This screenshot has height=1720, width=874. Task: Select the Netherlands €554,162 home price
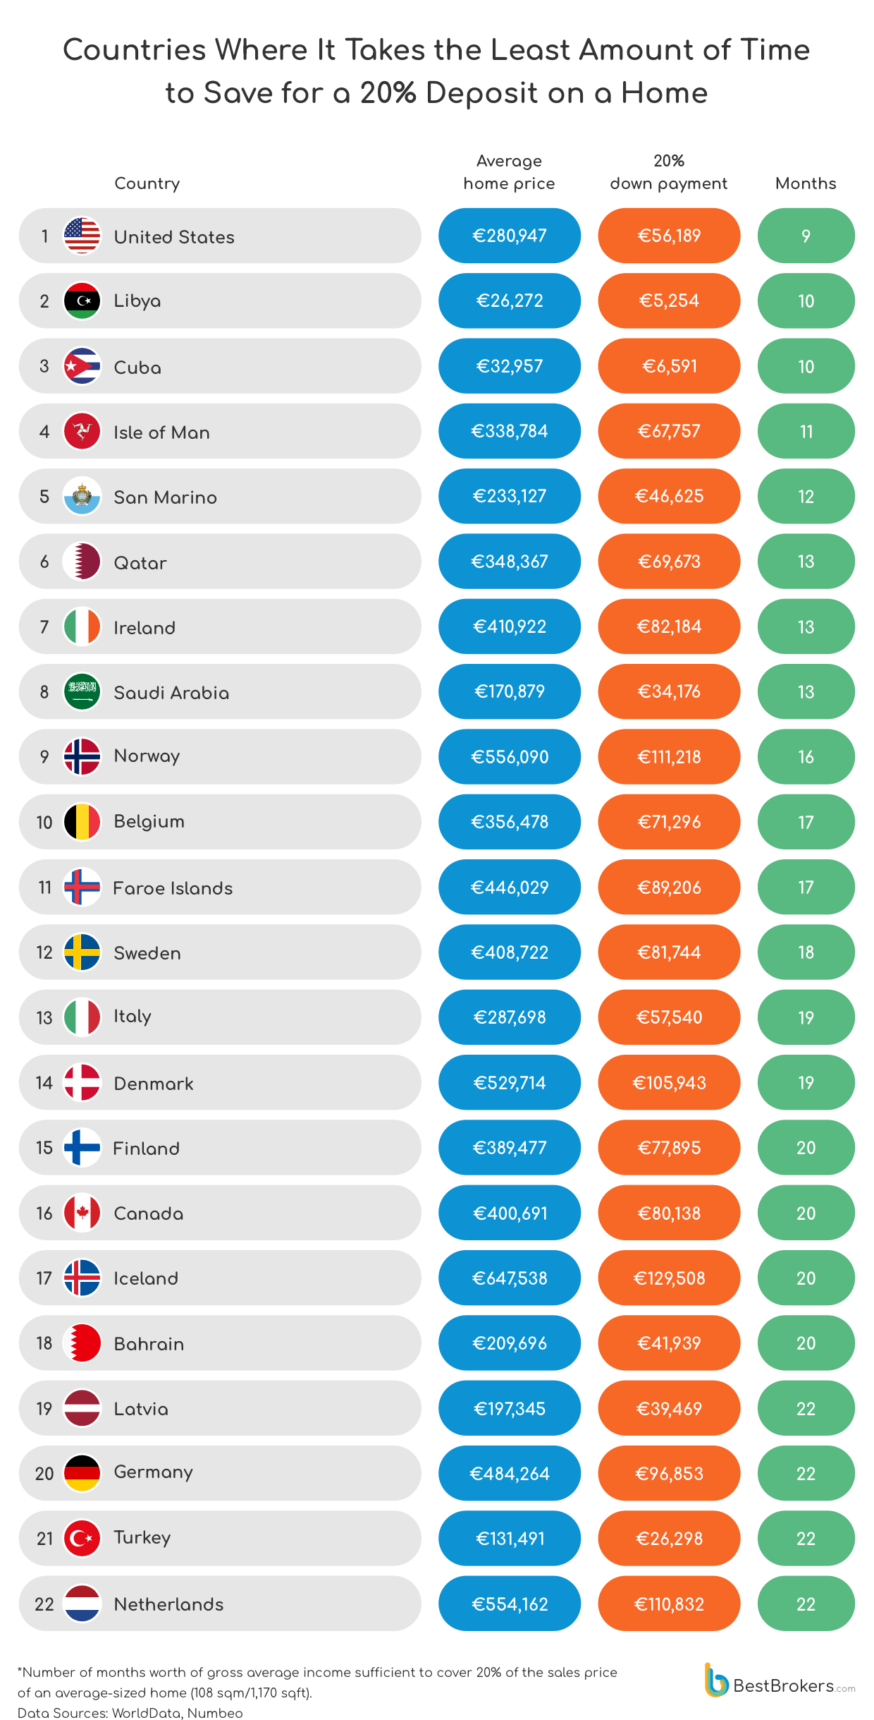pyautogui.click(x=510, y=1604)
